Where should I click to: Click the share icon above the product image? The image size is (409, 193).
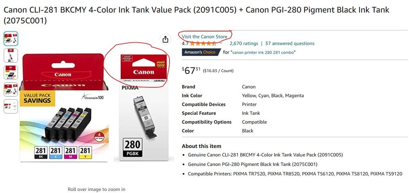point(165,39)
